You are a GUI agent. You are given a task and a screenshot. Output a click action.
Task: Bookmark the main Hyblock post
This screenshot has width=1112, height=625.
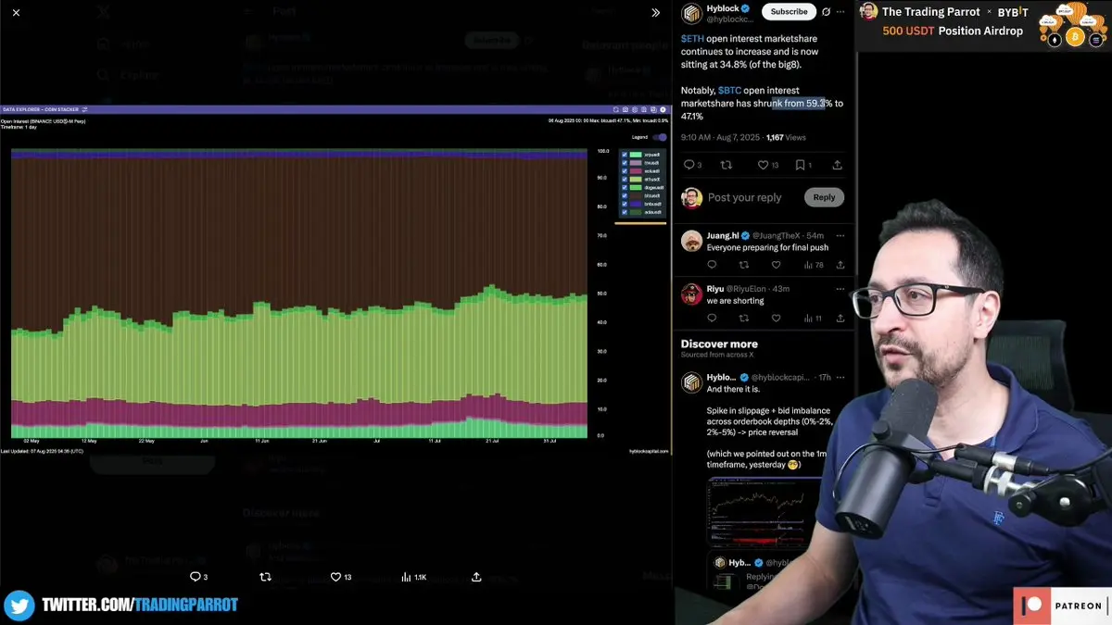pos(803,165)
